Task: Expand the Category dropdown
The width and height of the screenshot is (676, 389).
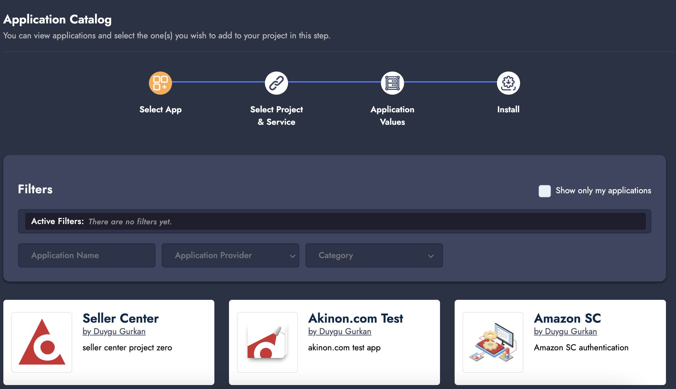Action: (374, 255)
